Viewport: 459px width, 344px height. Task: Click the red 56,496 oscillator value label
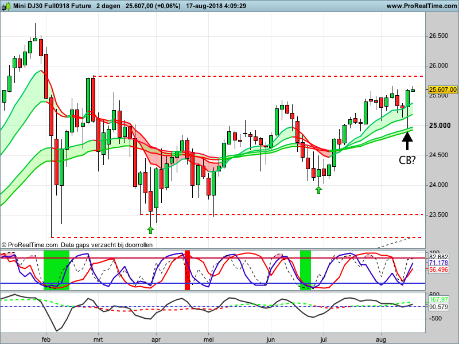[x=438, y=269]
